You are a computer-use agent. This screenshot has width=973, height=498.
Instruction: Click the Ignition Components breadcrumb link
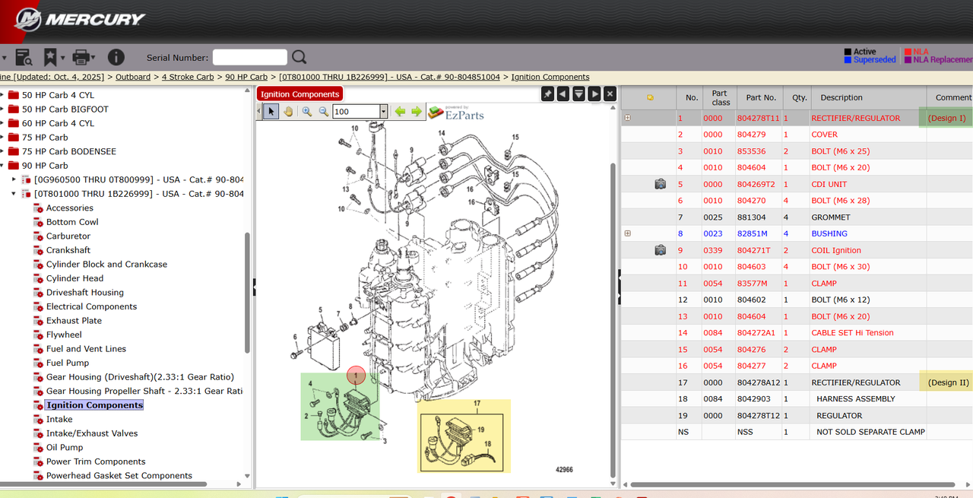pyautogui.click(x=550, y=77)
